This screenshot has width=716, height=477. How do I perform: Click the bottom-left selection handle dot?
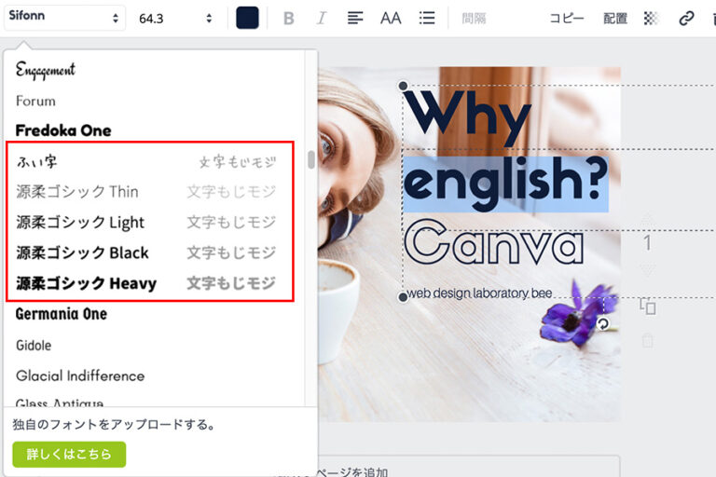403,297
